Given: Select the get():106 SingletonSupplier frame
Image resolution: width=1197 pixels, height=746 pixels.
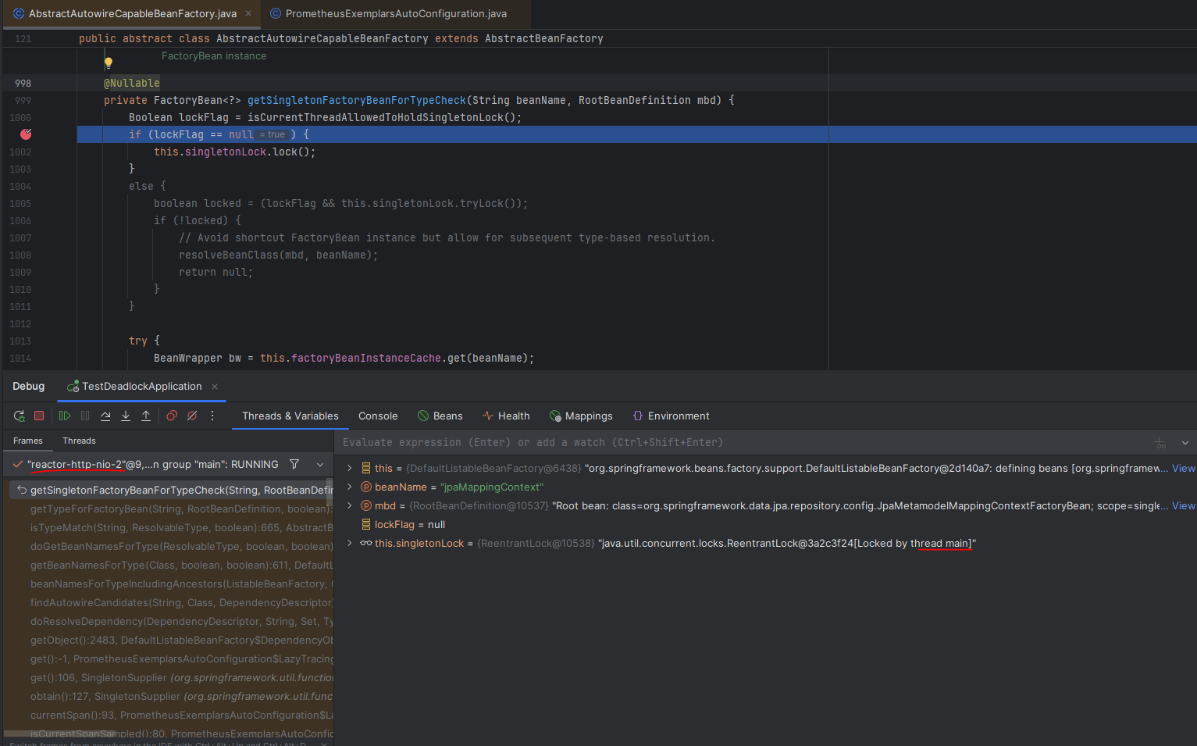Looking at the screenshot, I should [x=172, y=678].
